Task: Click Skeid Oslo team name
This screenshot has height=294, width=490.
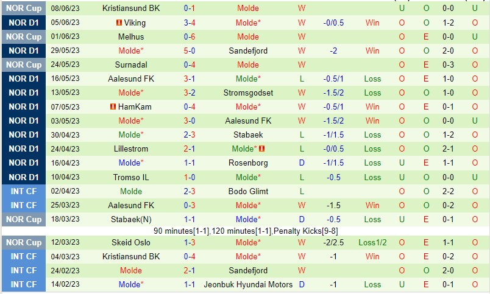Action: click(131, 242)
